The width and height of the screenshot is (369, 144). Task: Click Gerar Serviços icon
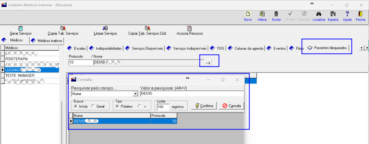[x=21, y=28]
